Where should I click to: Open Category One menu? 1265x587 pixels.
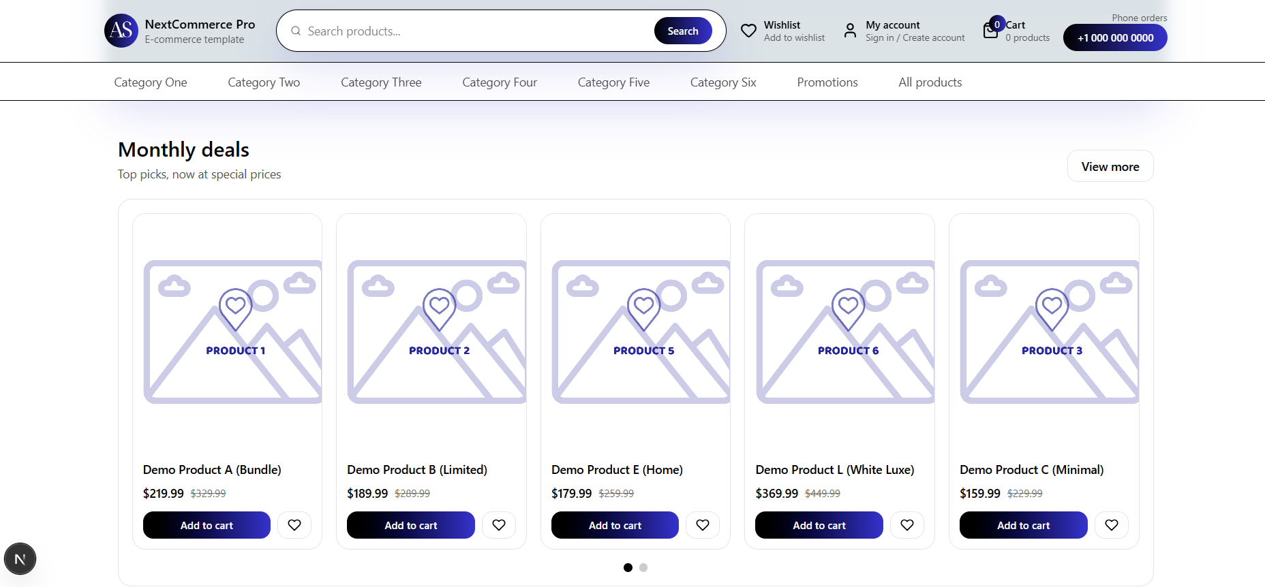tap(151, 82)
